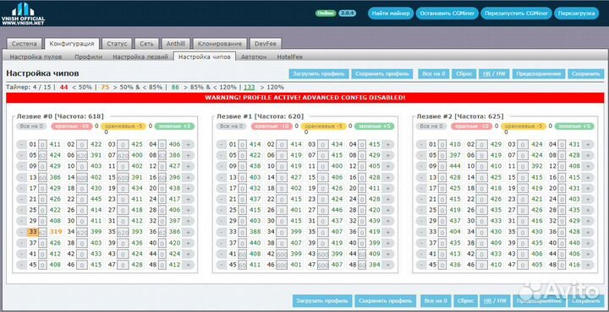Open the Сеть tab
This screenshot has width=609, height=312.
coord(147,44)
